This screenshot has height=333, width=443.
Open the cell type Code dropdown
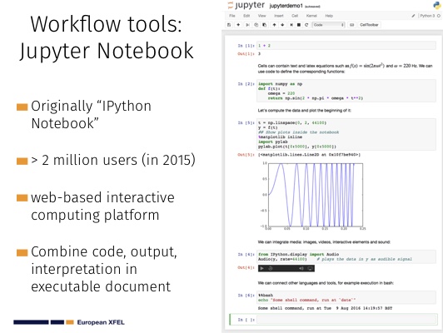[329, 25]
